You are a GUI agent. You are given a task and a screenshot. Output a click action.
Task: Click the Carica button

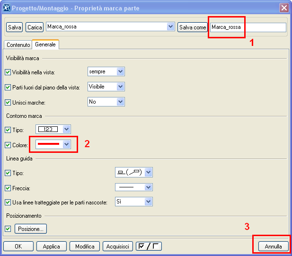[x=35, y=27]
